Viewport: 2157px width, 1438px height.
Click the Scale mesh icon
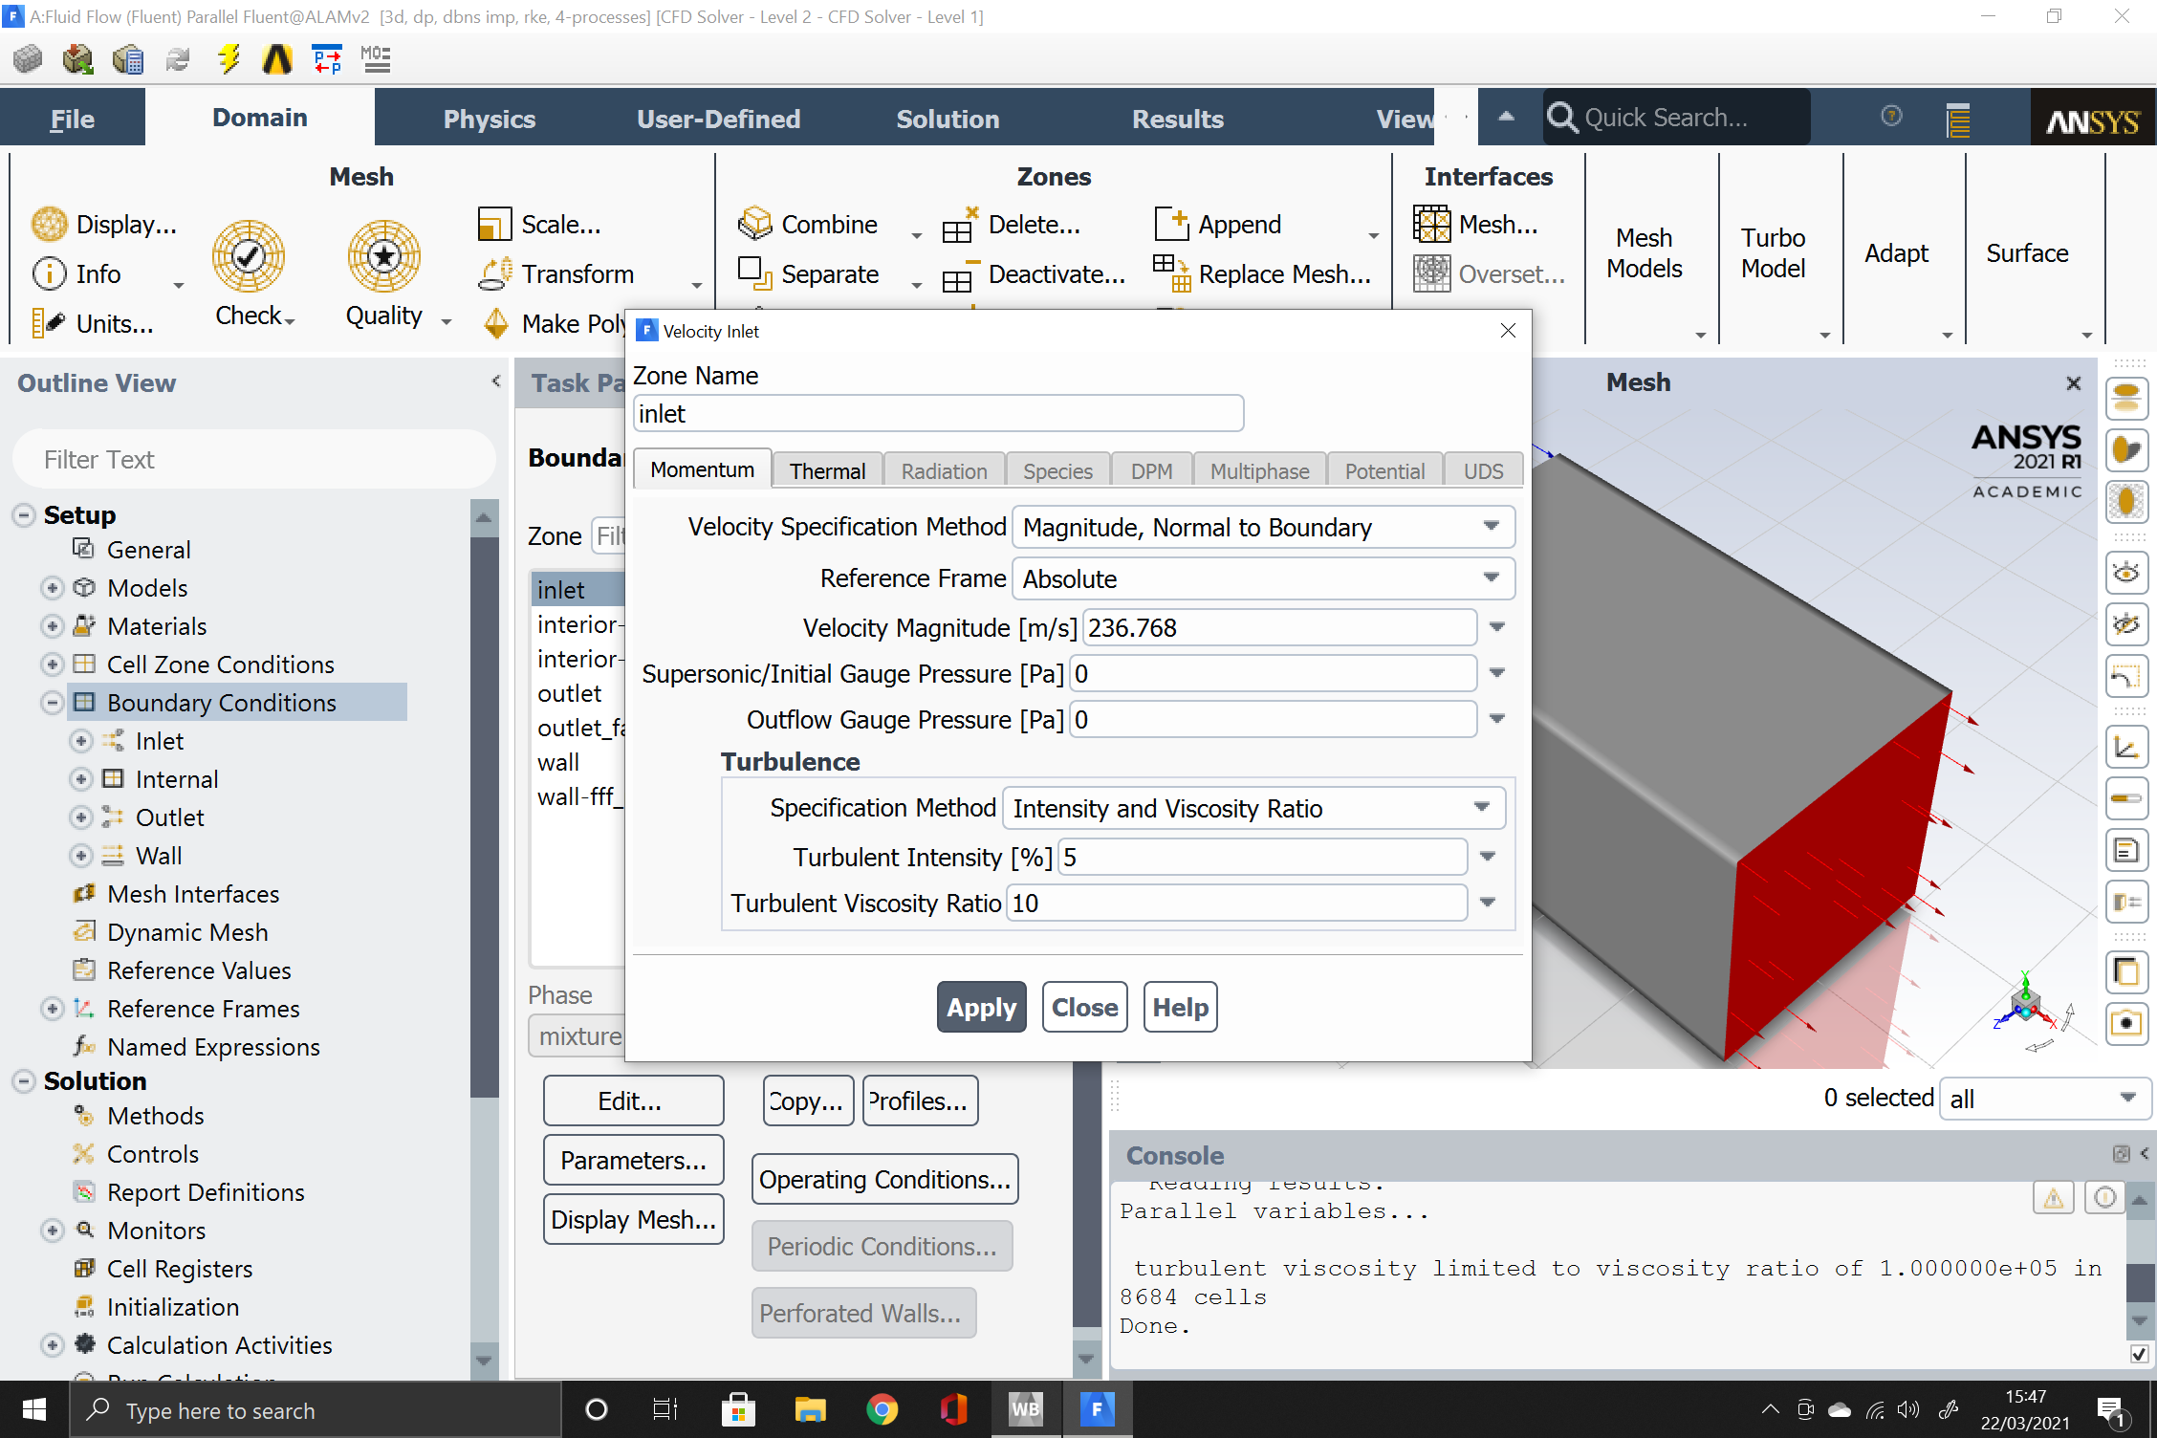pyautogui.click(x=494, y=224)
